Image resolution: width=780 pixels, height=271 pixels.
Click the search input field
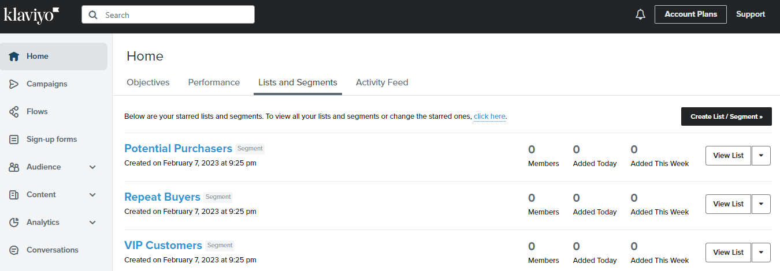click(168, 15)
